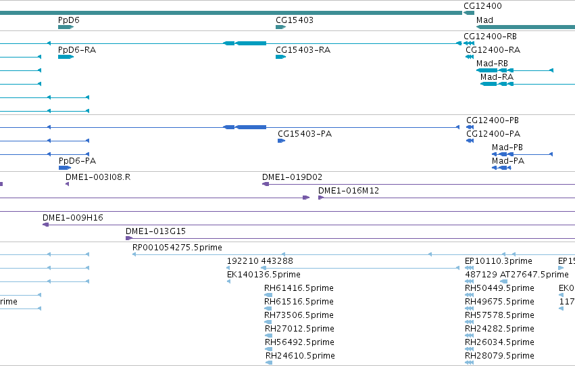Screen dimensions: 575x366
Task: Click EST EP10110.3prime
Action: (499, 261)
